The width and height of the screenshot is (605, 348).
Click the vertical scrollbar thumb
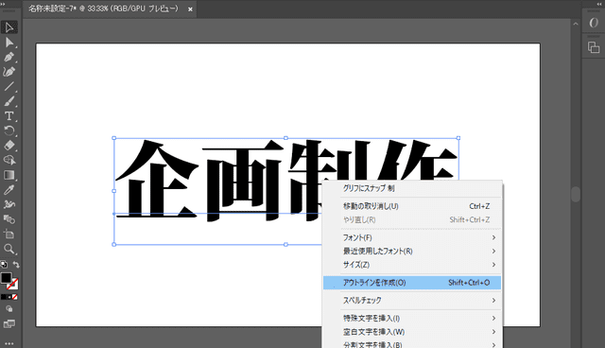(x=576, y=194)
